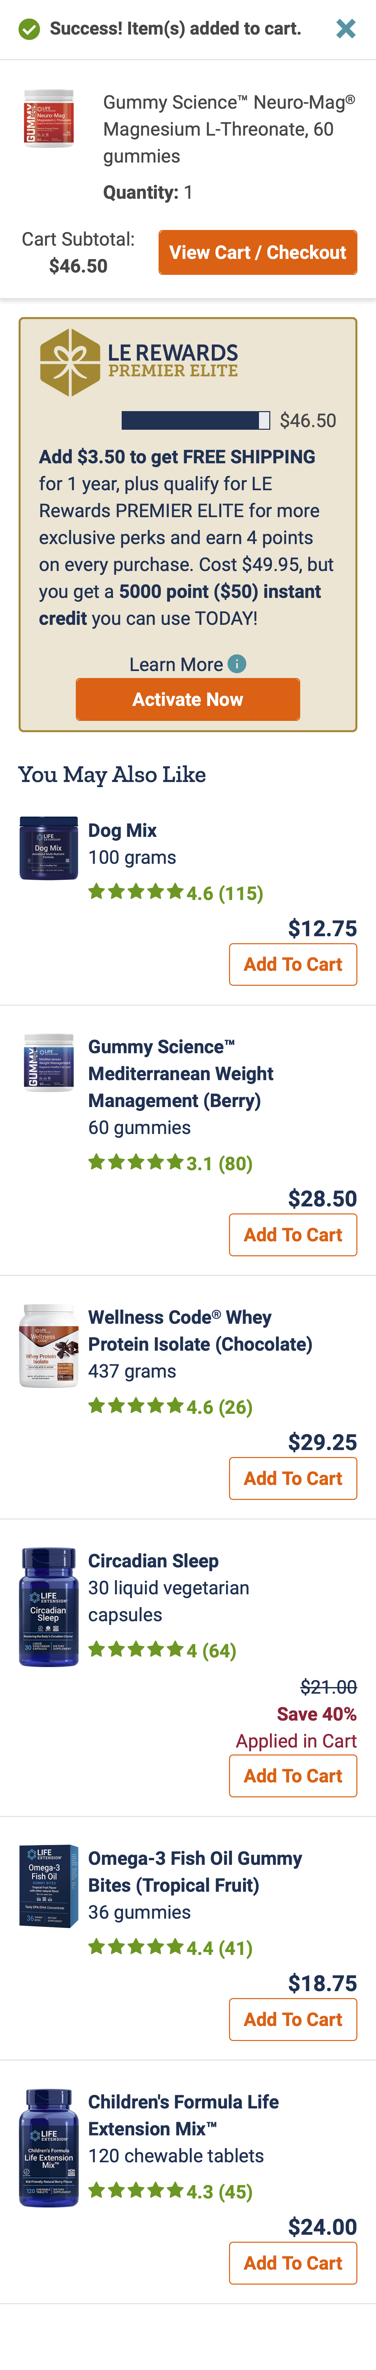376x2370 pixels.
Task: View Circadian Sleep star rating
Action: 162,1649
